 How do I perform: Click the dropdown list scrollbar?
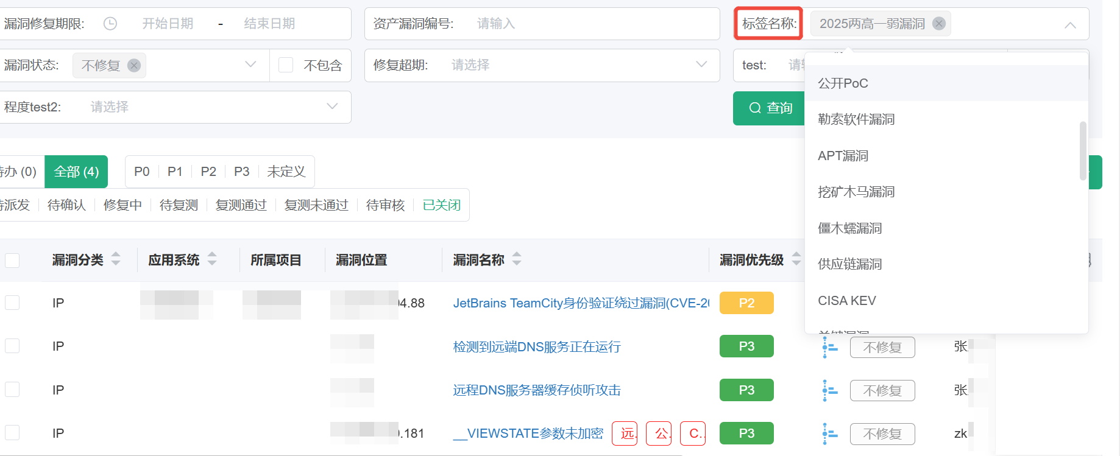pos(1083,151)
